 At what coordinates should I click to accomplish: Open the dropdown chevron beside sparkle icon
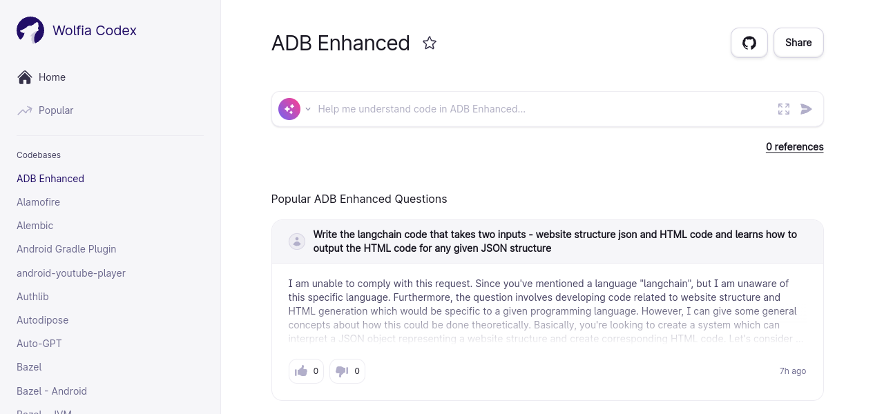click(x=308, y=109)
